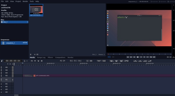Toggle mute on track A1
Screen dimensions: 175x96
click(x=1, y=84)
